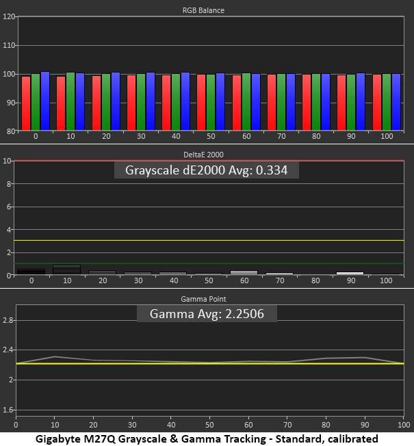Select the Gamma Avg: 2.2506 label
This screenshot has height=446, width=414.
[207, 314]
